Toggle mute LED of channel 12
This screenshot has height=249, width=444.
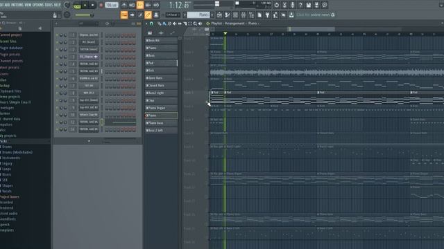tap(57, 122)
